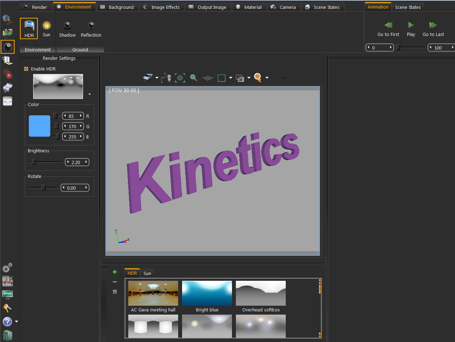
Task: Click the blue HDR color swatch
Action: coord(40,126)
